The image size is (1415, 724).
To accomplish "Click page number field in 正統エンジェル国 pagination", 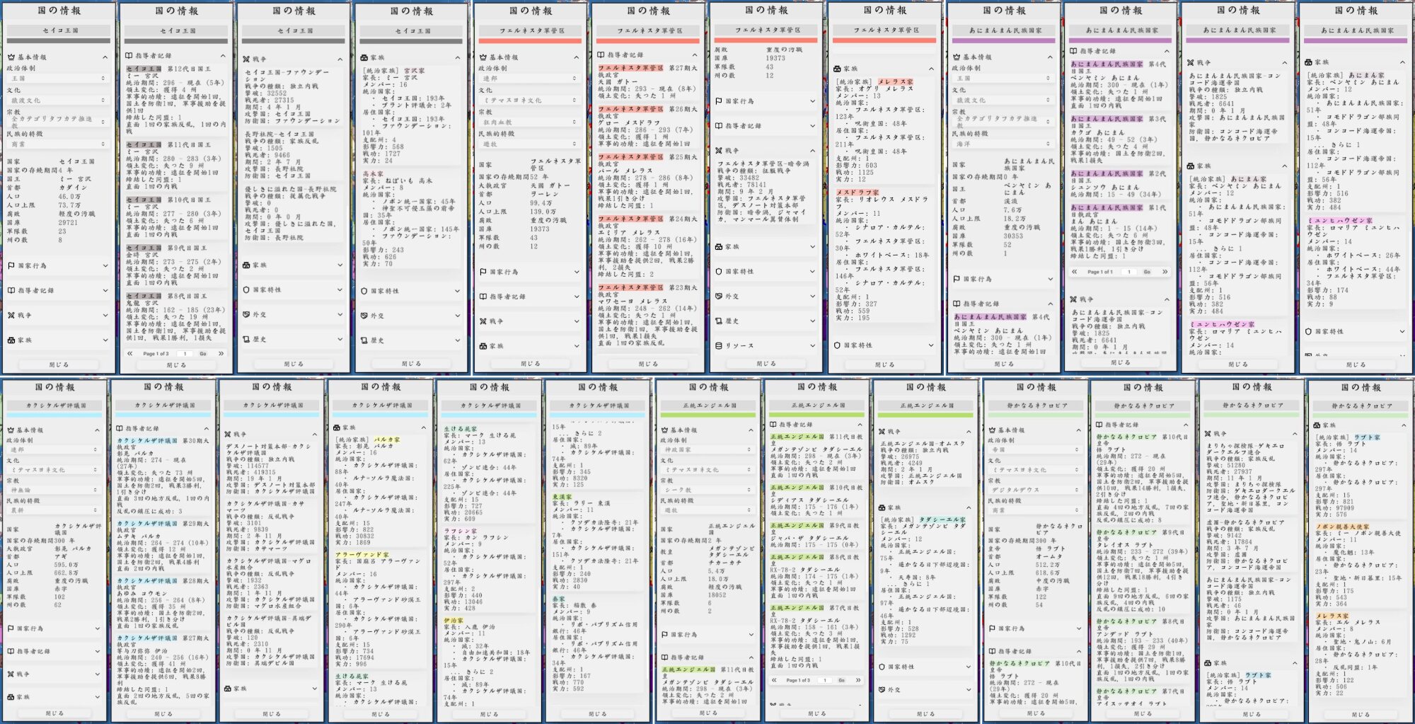I will [824, 680].
